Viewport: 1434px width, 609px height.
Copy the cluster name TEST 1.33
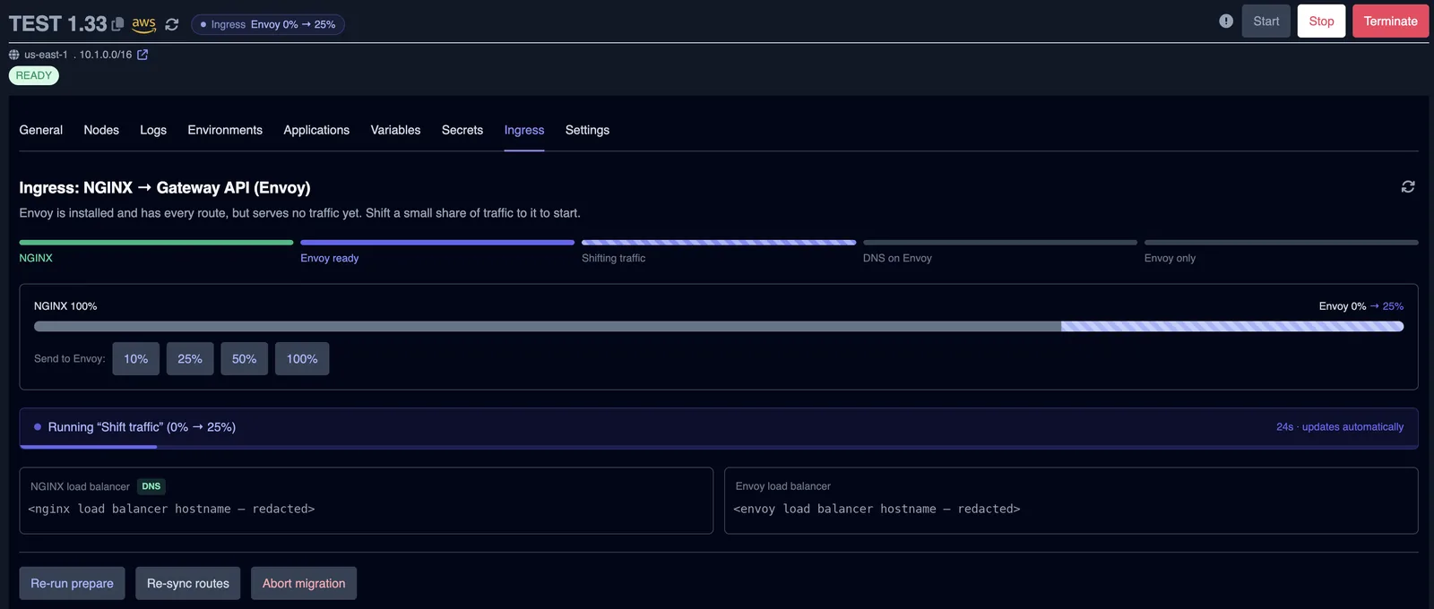click(117, 24)
